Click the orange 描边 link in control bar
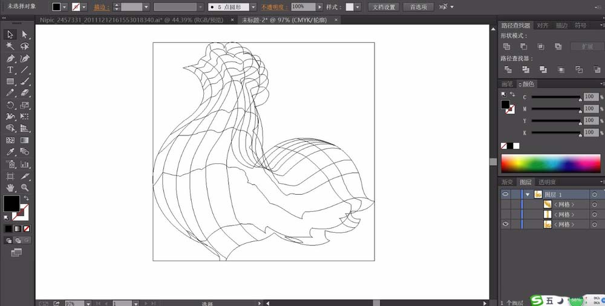Viewport: 605px width, 306px height. coord(102,7)
